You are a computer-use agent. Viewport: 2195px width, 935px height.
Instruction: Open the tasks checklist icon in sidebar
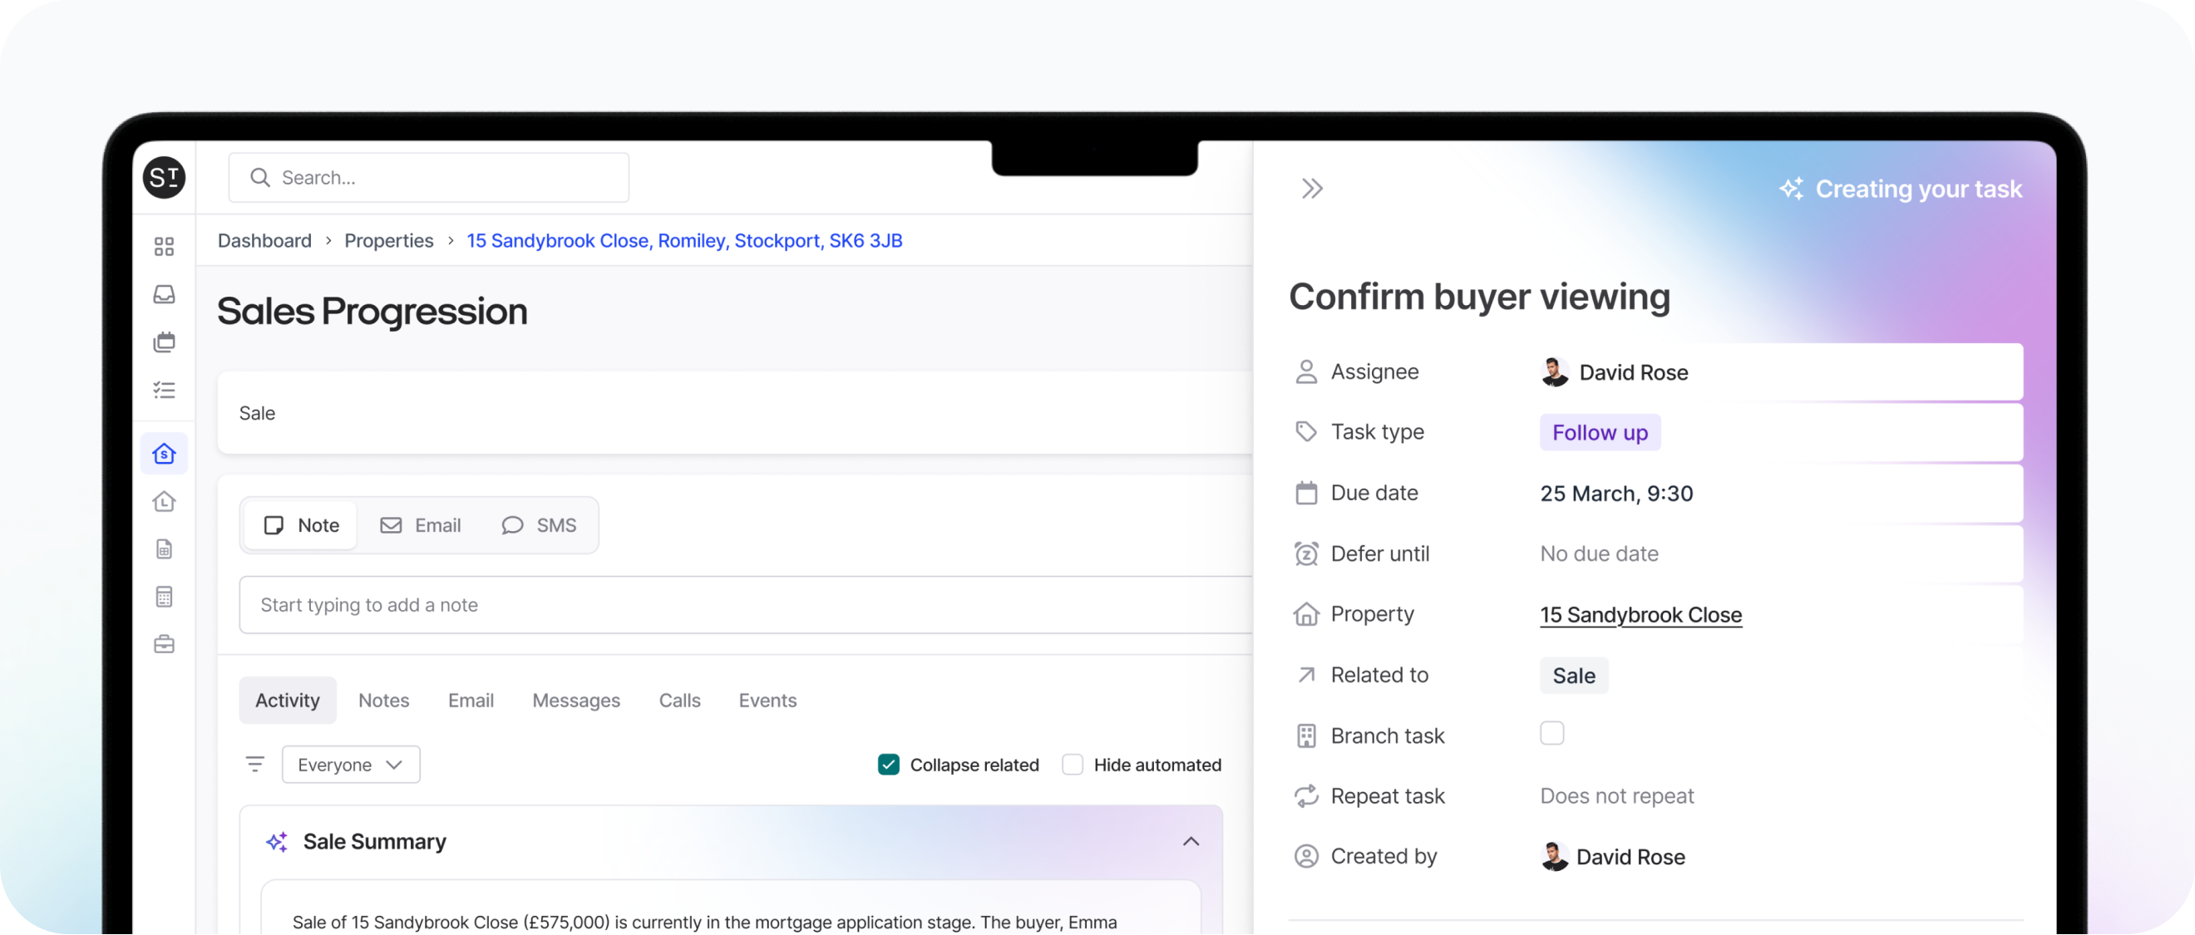tap(164, 390)
